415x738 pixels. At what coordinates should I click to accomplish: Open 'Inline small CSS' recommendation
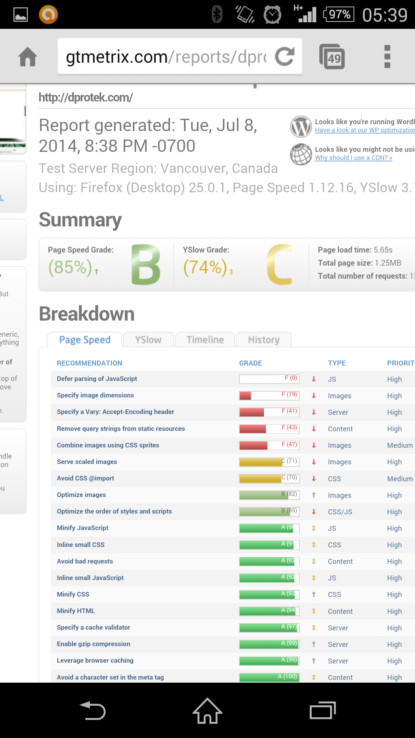81,545
